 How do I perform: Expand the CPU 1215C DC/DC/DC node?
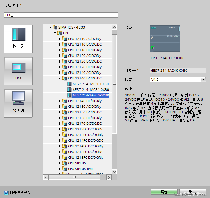(x=60, y=112)
